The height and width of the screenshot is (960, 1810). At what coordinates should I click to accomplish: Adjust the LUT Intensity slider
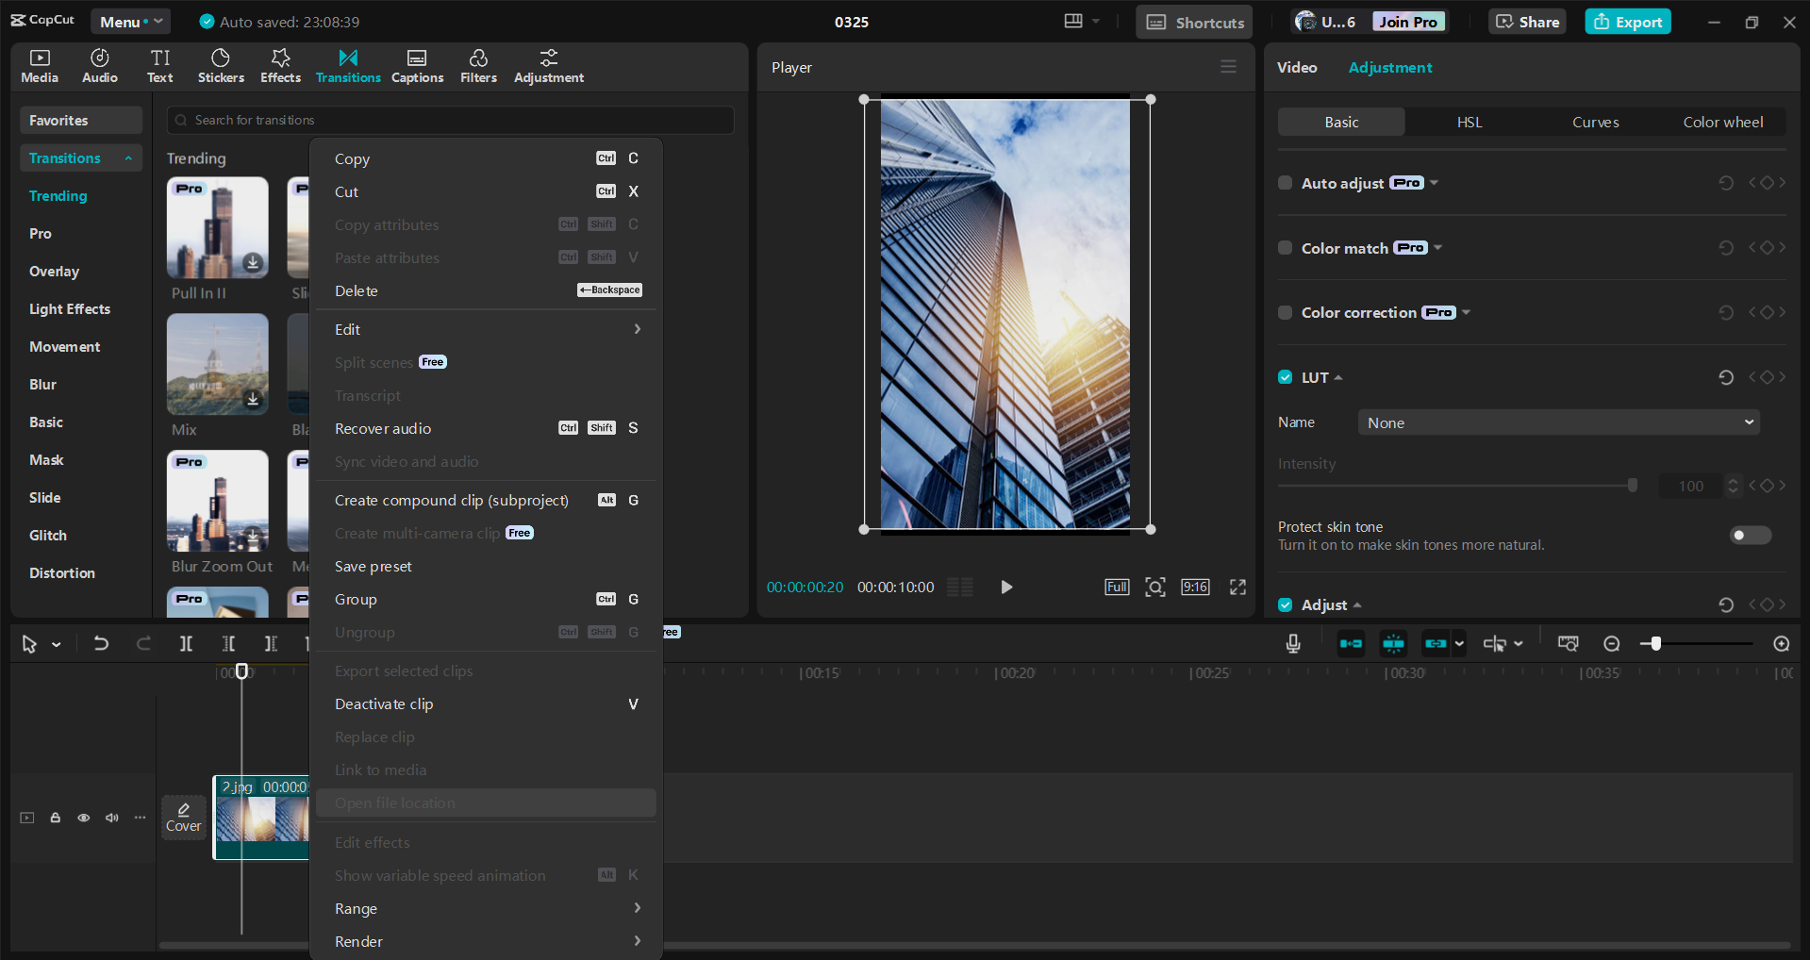pyautogui.click(x=1634, y=486)
